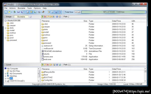
Task: Click the red Delete X in the Local toolbar
Action: pos(48,65)
